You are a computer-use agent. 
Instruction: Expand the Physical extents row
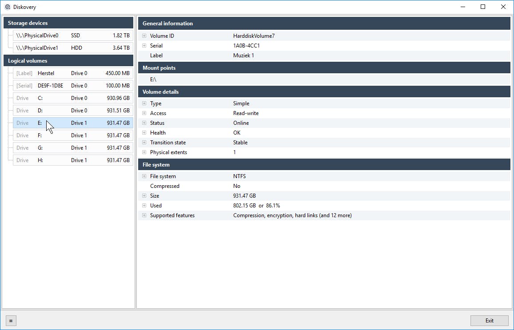(x=144, y=152)
